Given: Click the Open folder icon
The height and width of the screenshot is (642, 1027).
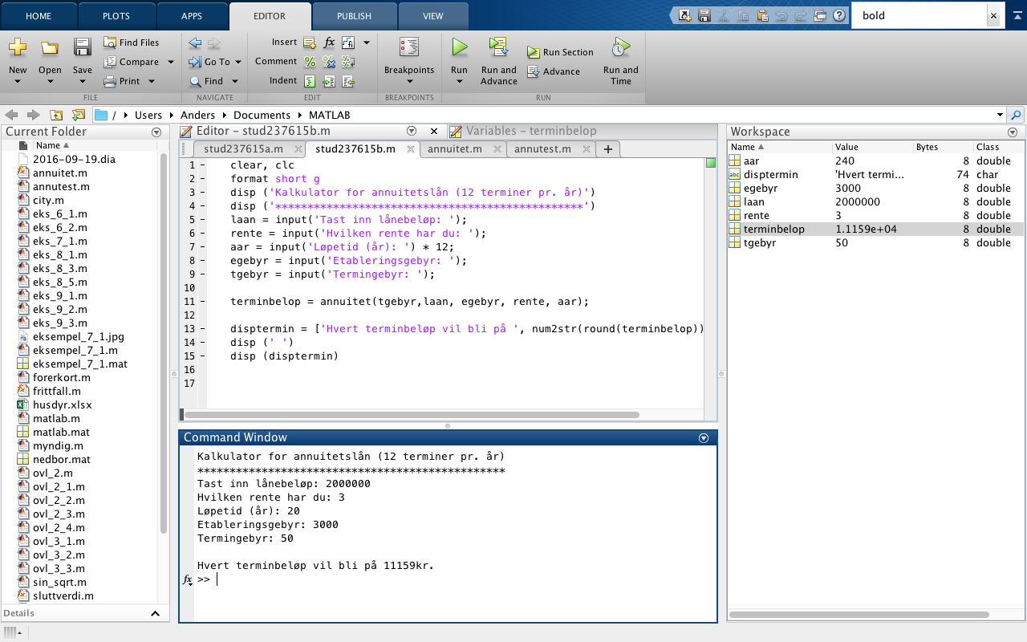Looking at the screenshot, I should (50, 48).
